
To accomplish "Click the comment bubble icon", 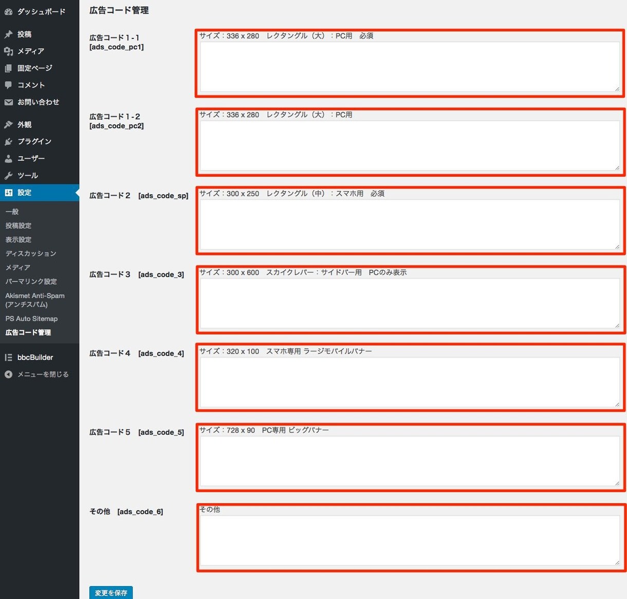I will point(8,85).
